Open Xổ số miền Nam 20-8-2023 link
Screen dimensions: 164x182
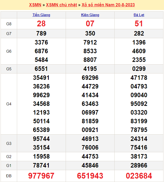click(x=108, y=5)
